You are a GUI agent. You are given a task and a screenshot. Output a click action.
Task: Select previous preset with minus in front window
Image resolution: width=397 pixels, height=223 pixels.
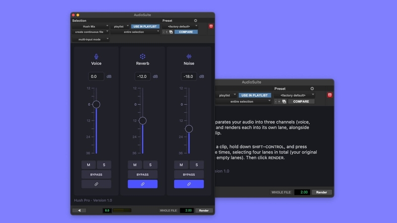pos(164,32)
